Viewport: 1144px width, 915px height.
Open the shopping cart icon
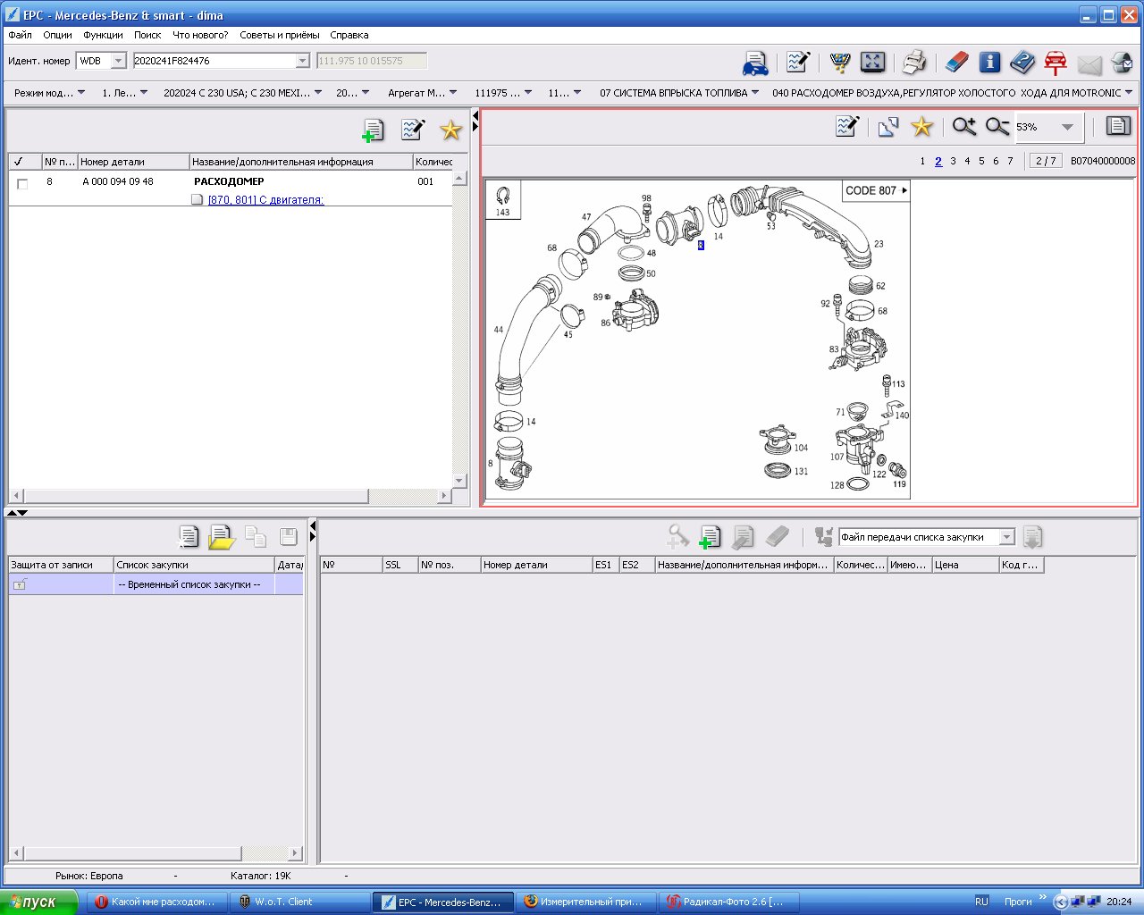[x=839, y=62]
